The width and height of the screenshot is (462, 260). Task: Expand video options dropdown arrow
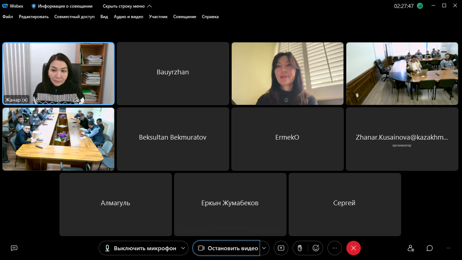264,248
